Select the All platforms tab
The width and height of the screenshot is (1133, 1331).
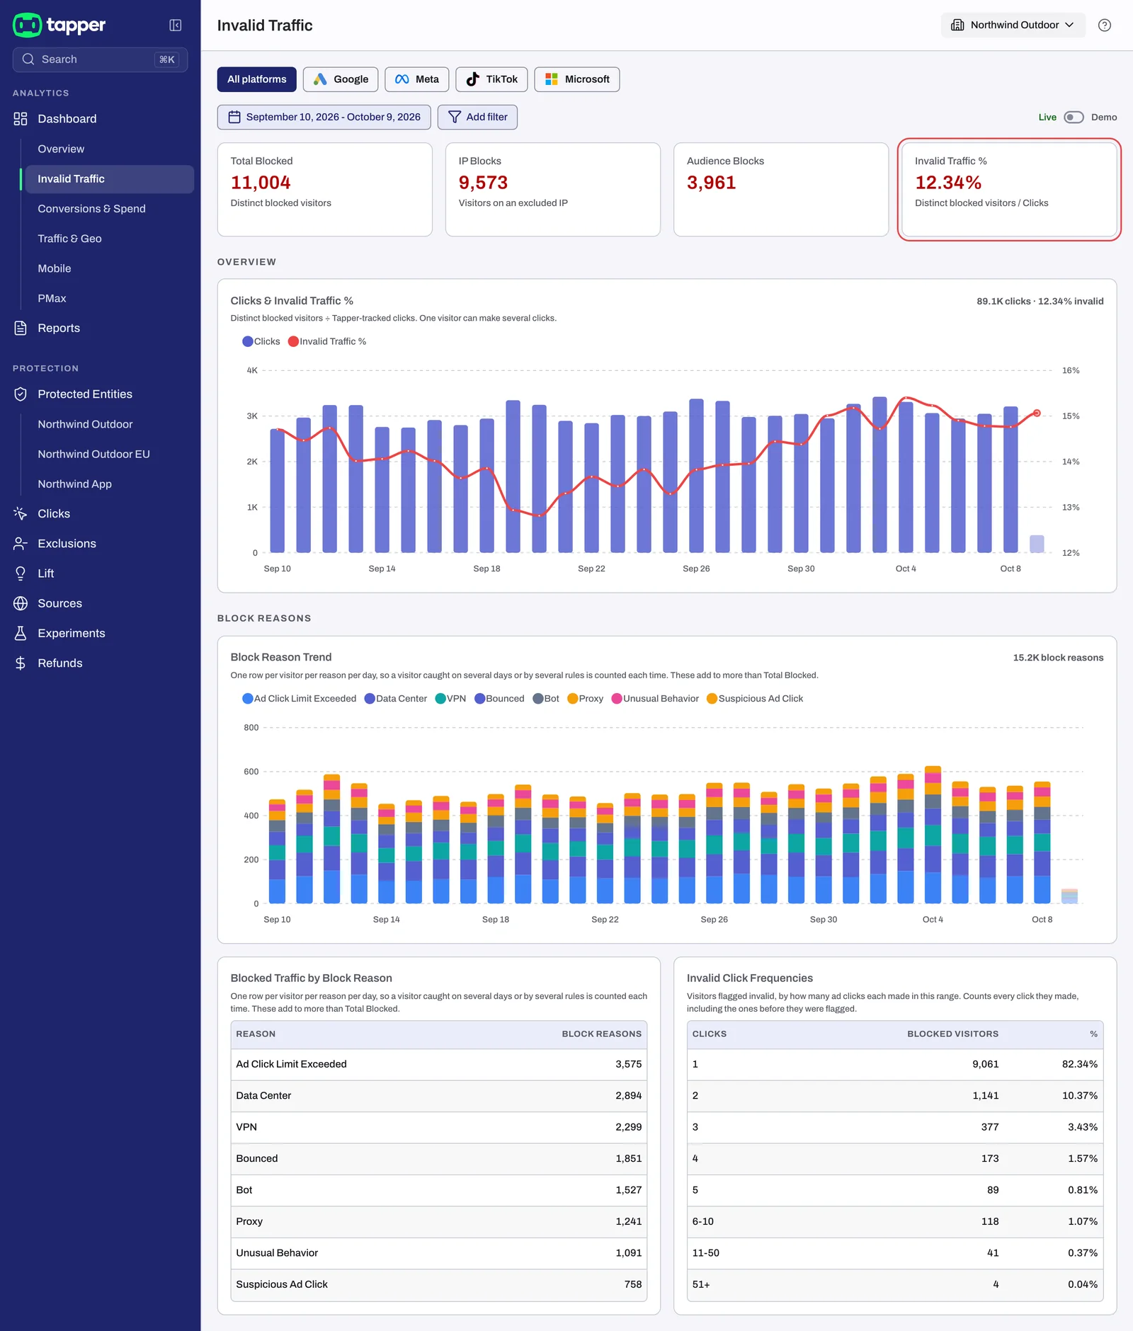tap(256, 79)
